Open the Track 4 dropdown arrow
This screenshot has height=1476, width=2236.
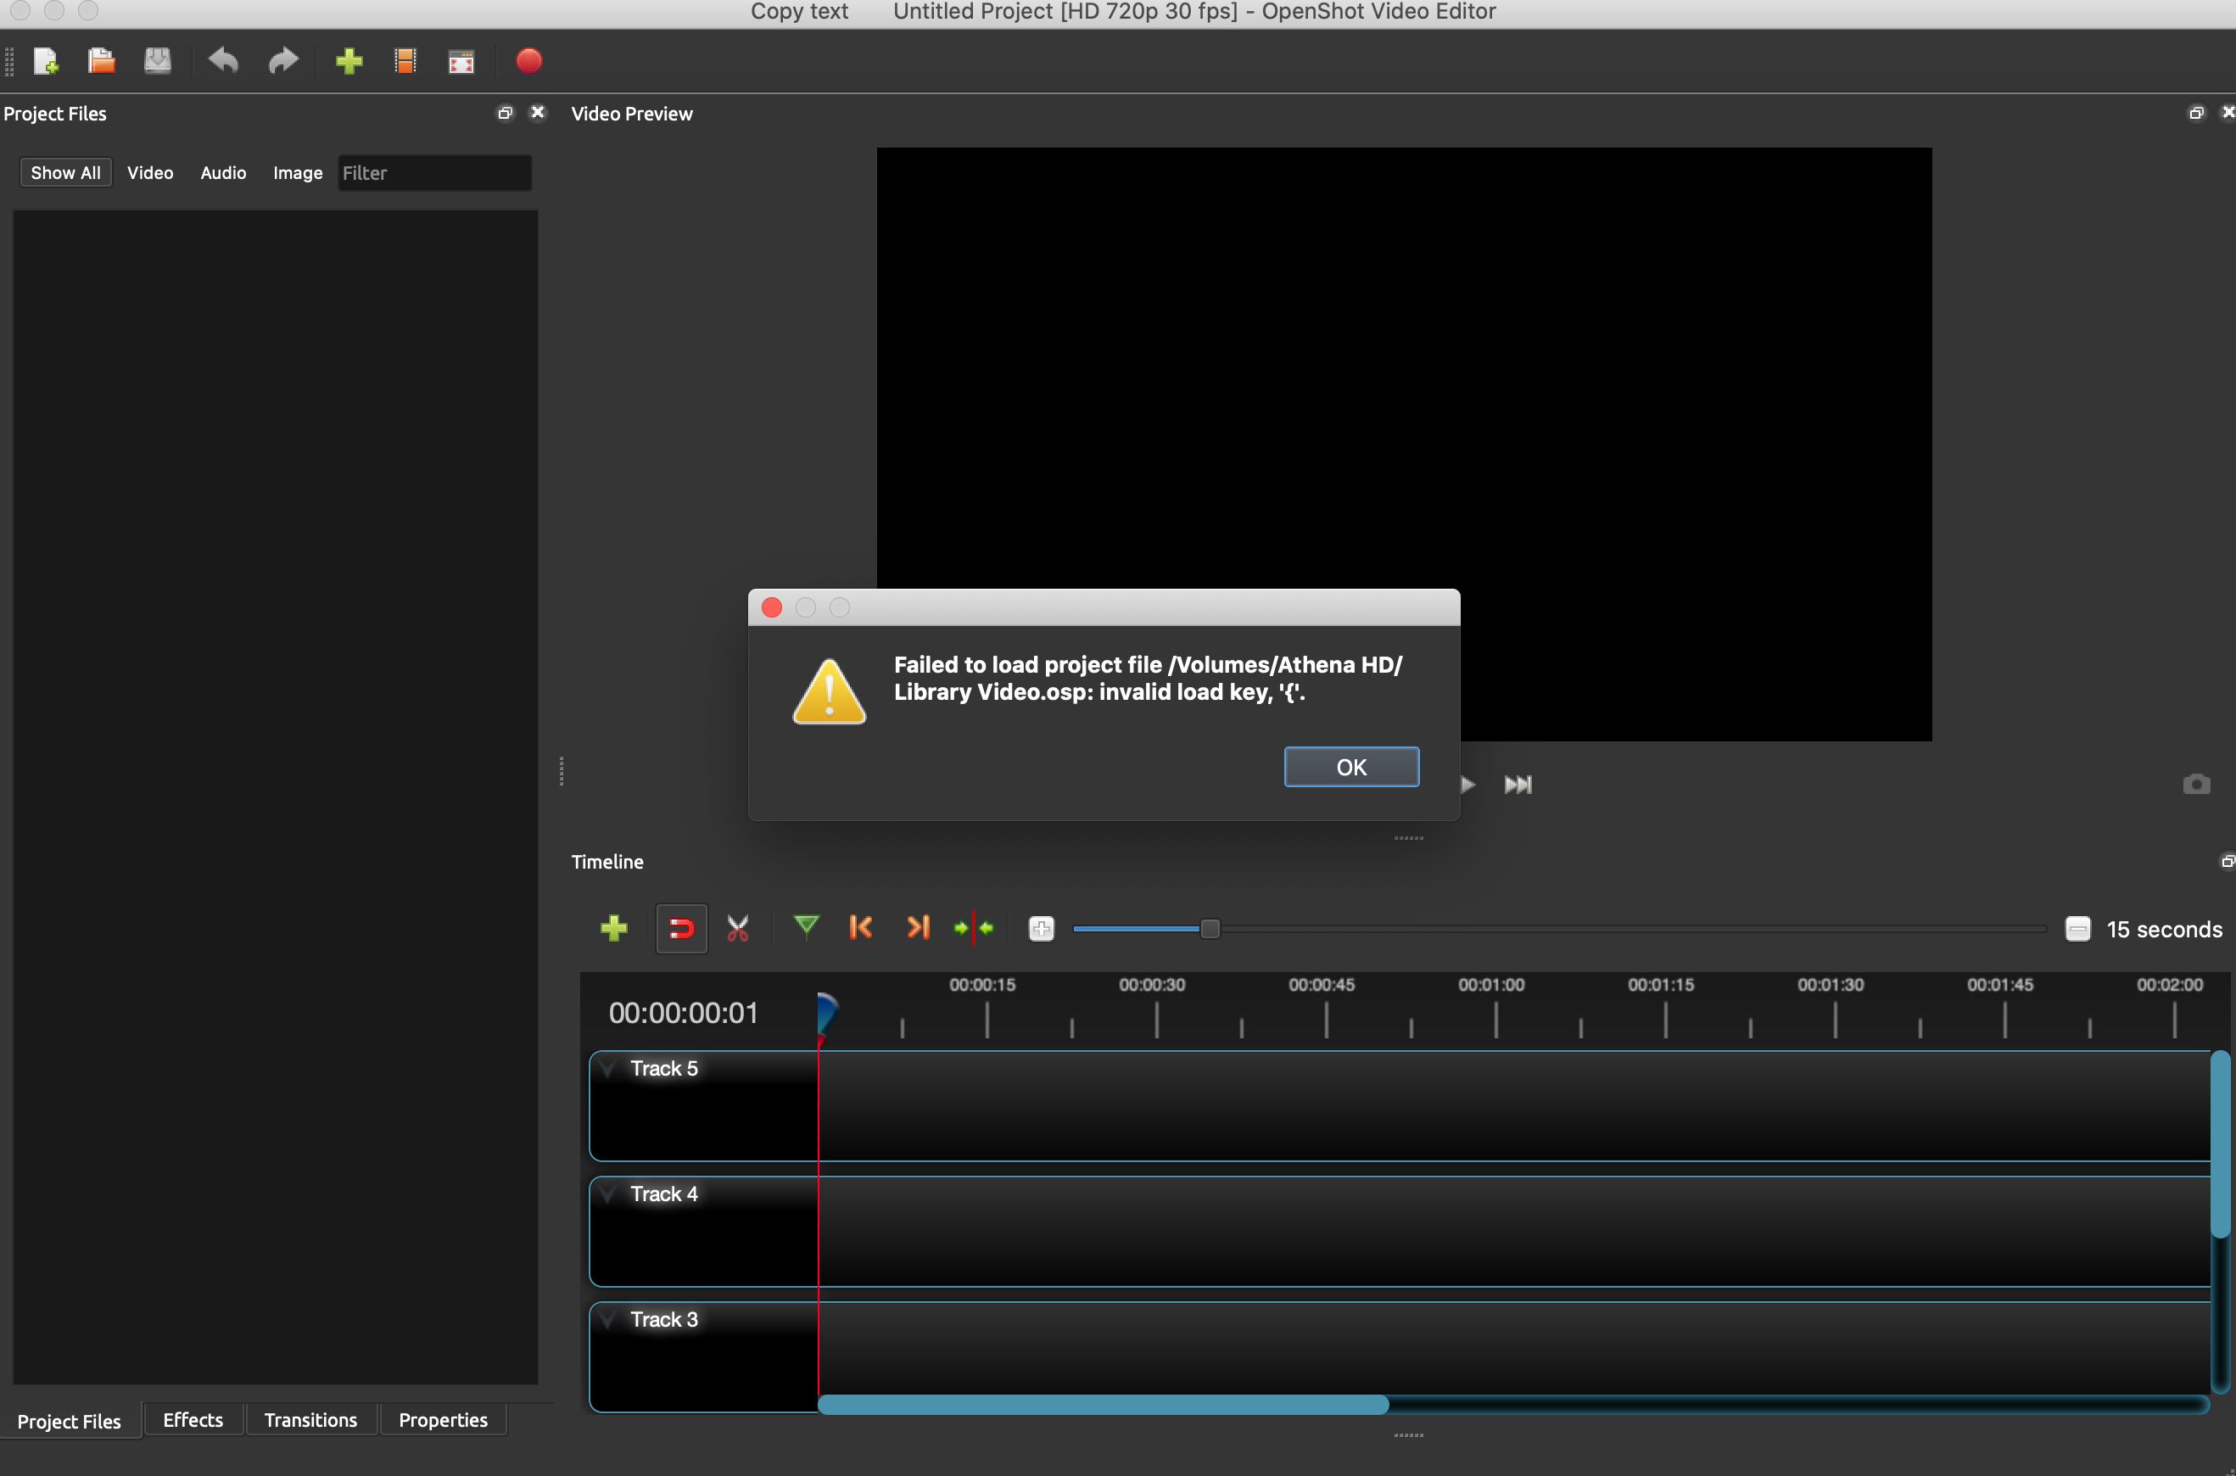coord(609,1194)
